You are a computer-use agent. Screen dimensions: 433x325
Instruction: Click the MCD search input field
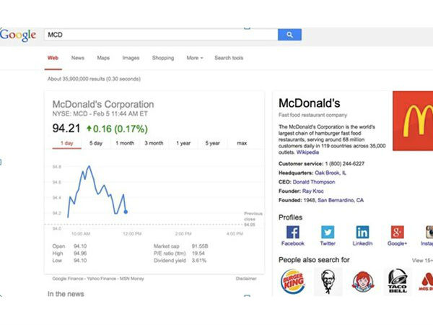pyautogui.click(x=159, y=35)
